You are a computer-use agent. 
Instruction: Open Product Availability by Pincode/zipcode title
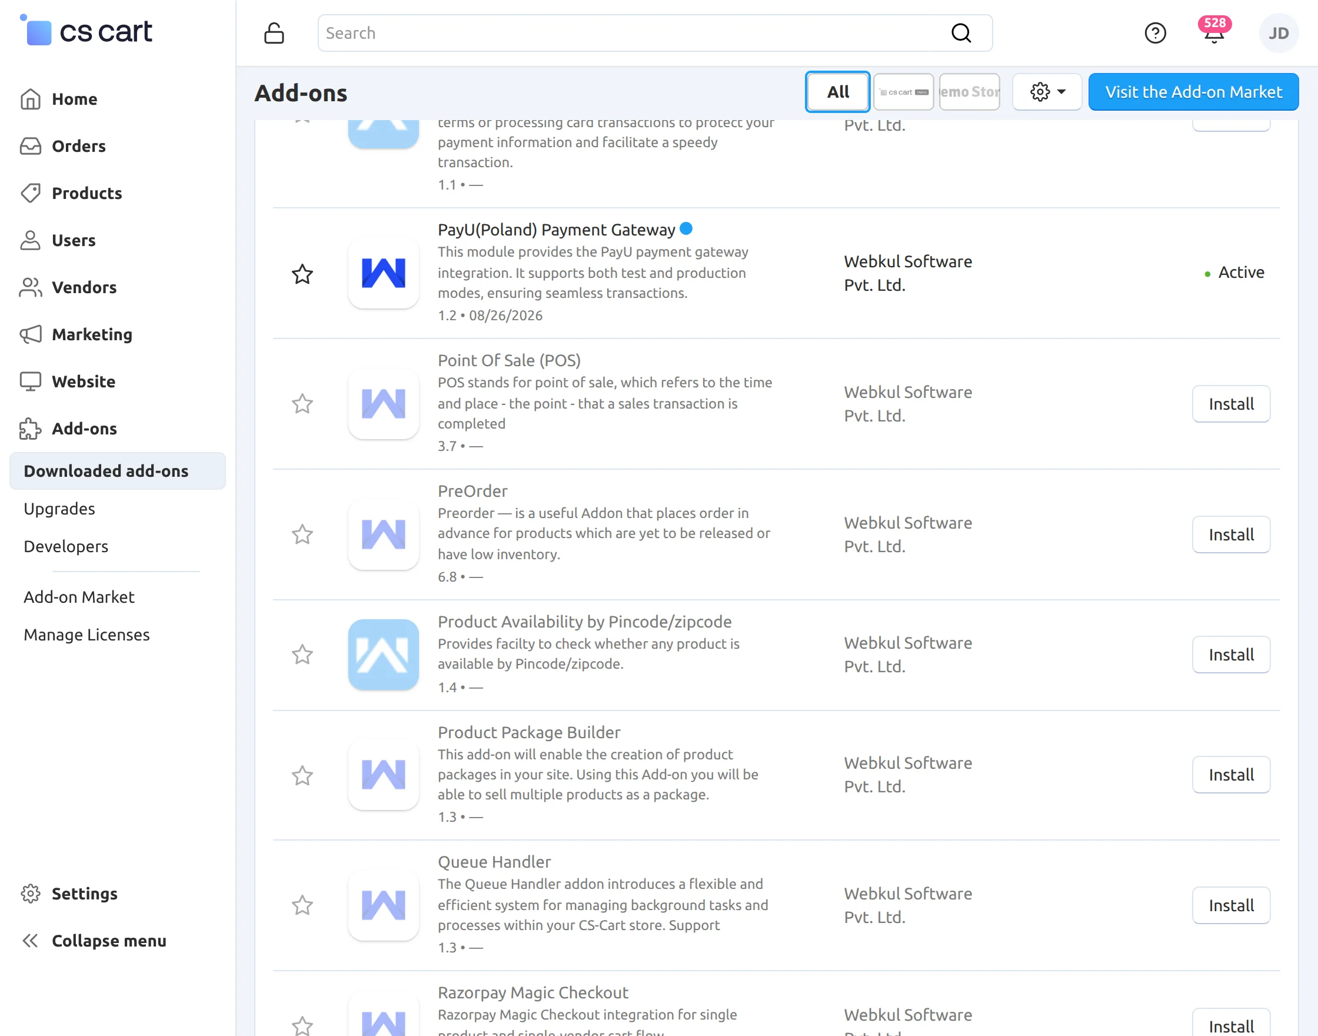[x=584, y=622]
